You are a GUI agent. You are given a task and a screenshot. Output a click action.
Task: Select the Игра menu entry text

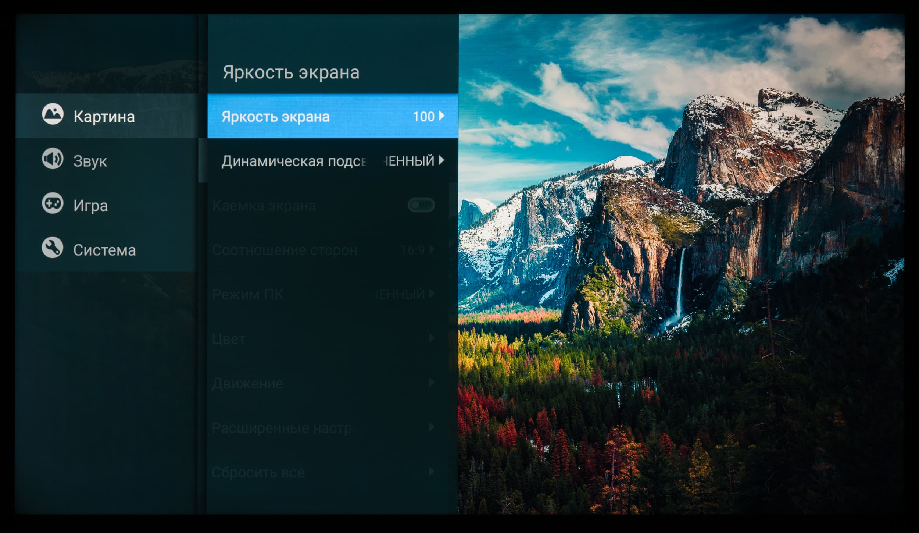point(90,206)
